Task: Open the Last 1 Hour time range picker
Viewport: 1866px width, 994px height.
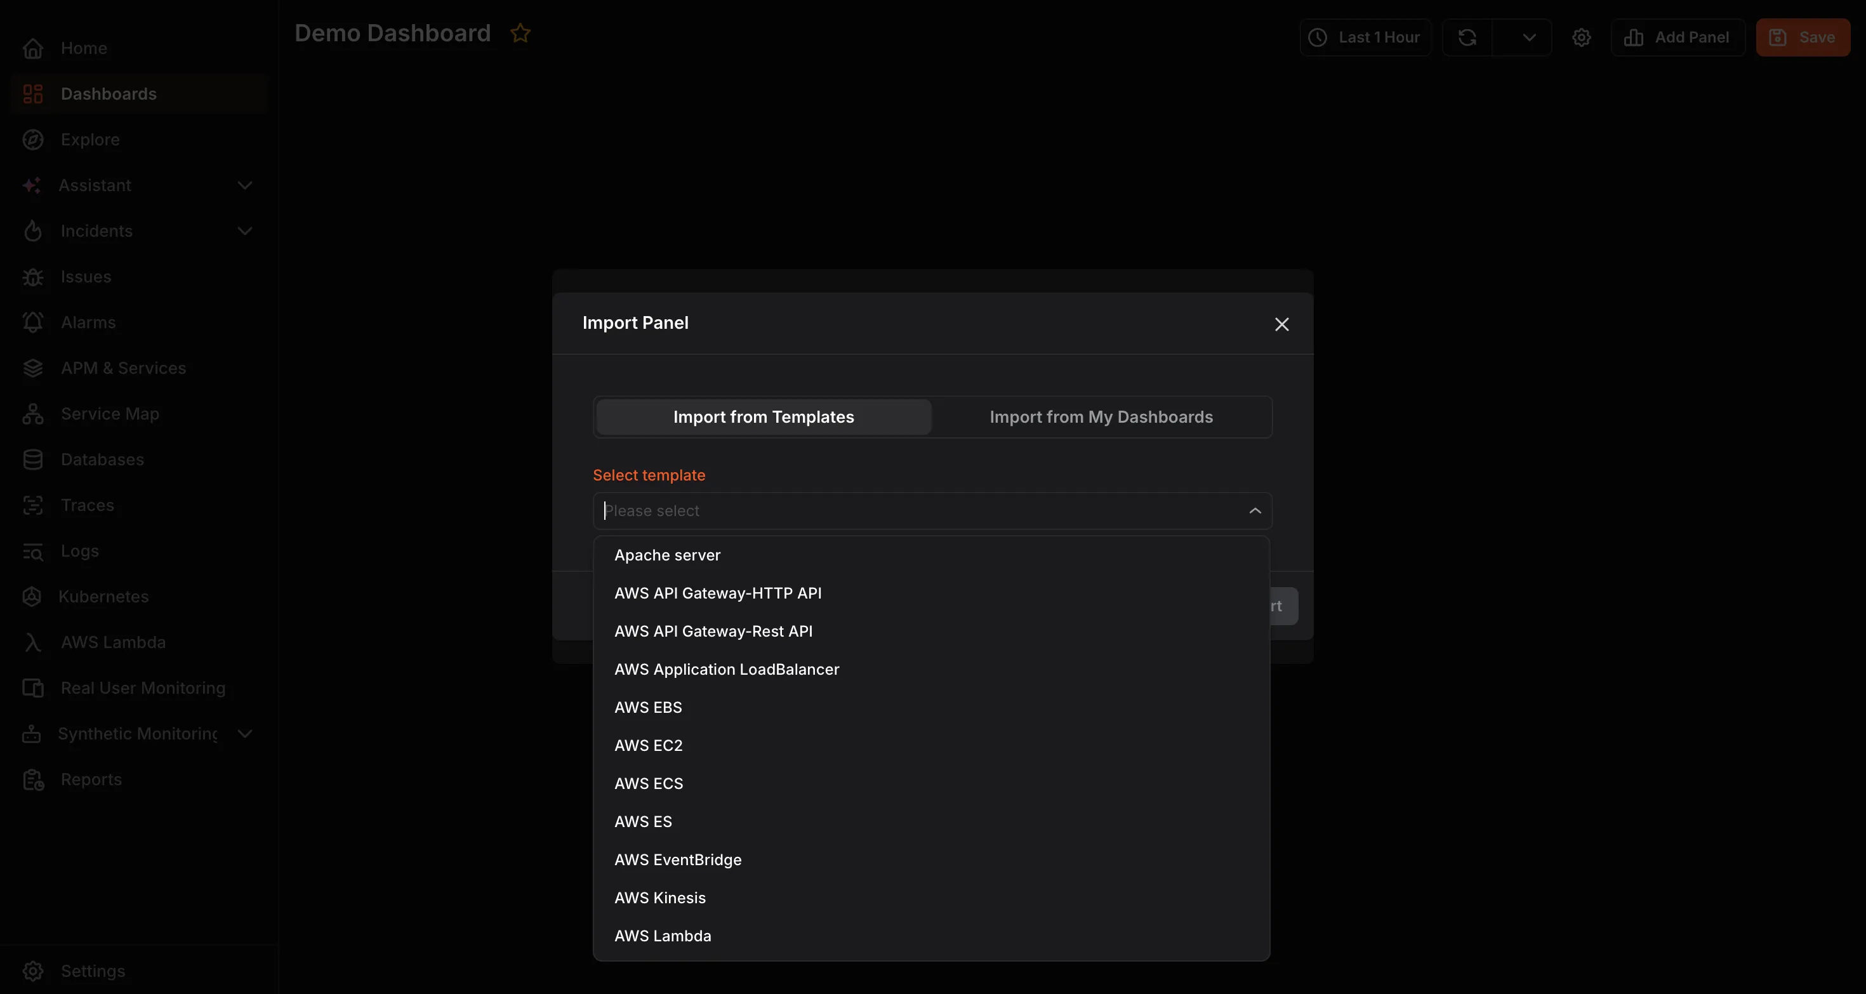Action: coord(1365,37)
